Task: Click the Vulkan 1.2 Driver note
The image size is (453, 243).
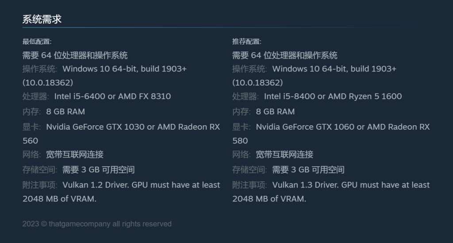Action: 141,185
